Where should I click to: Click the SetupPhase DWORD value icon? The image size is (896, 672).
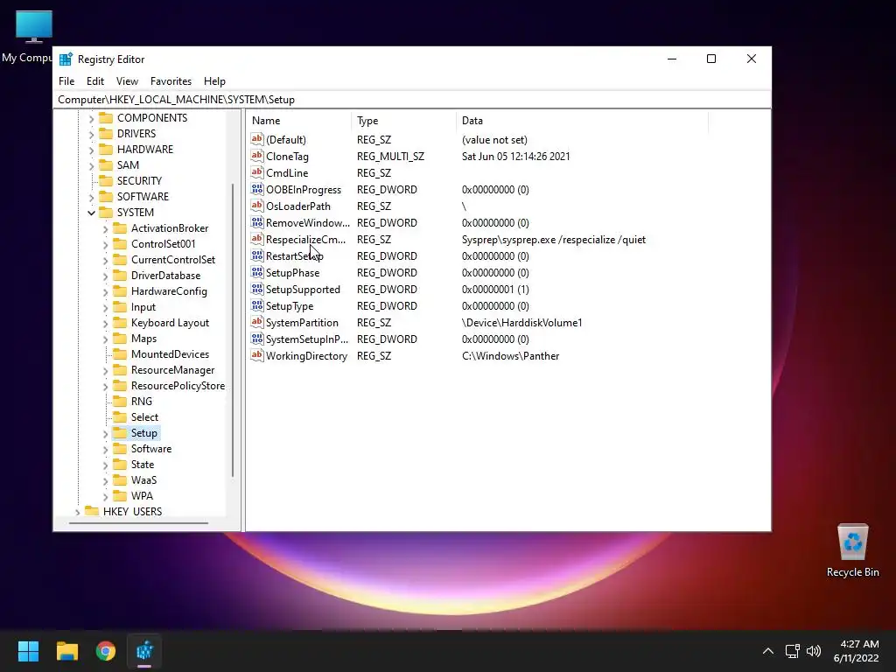coord(257,273)
